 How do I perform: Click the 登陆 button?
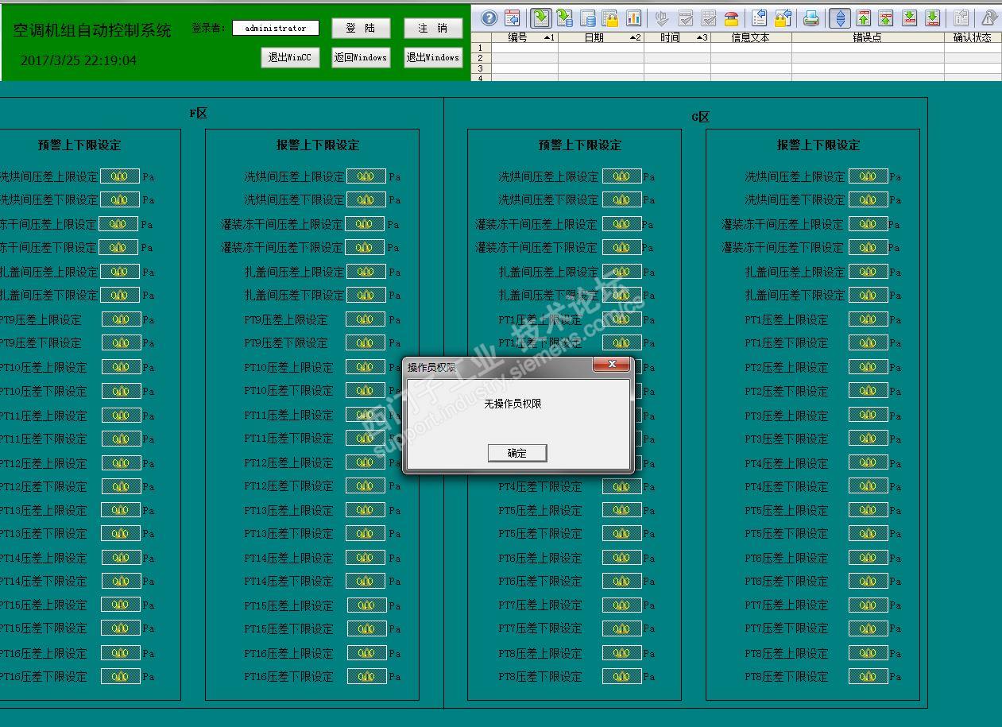pos(361,29)
